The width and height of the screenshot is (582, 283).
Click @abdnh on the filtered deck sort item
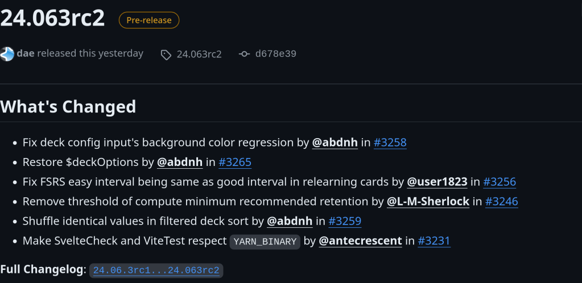pyautogui.click(x=290, y=221)
